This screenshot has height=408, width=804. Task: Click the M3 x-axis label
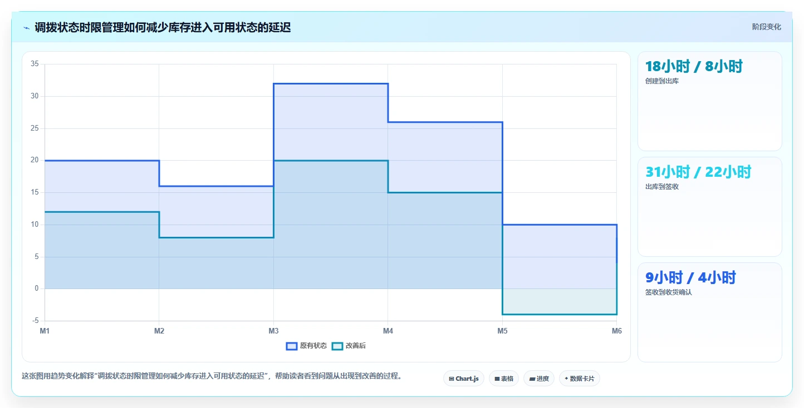pos(273,331)
